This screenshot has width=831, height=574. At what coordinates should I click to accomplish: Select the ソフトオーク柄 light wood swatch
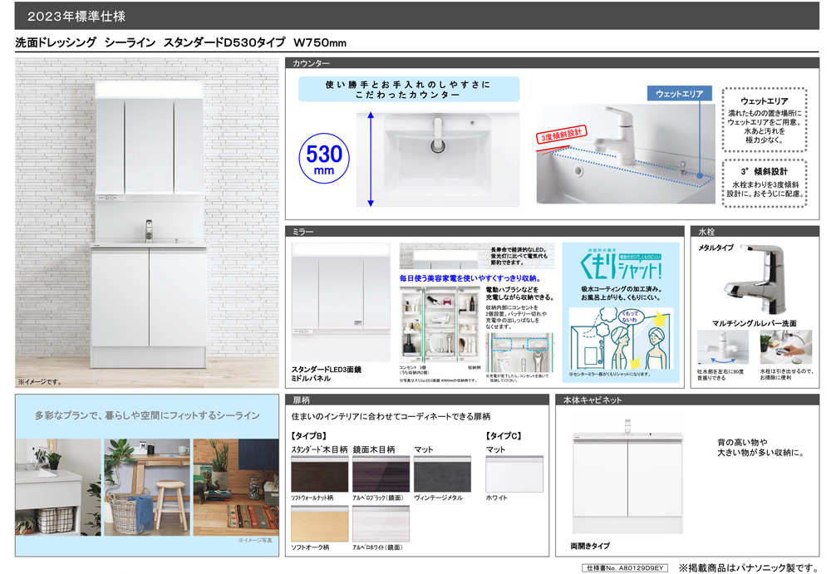[320, 523]
